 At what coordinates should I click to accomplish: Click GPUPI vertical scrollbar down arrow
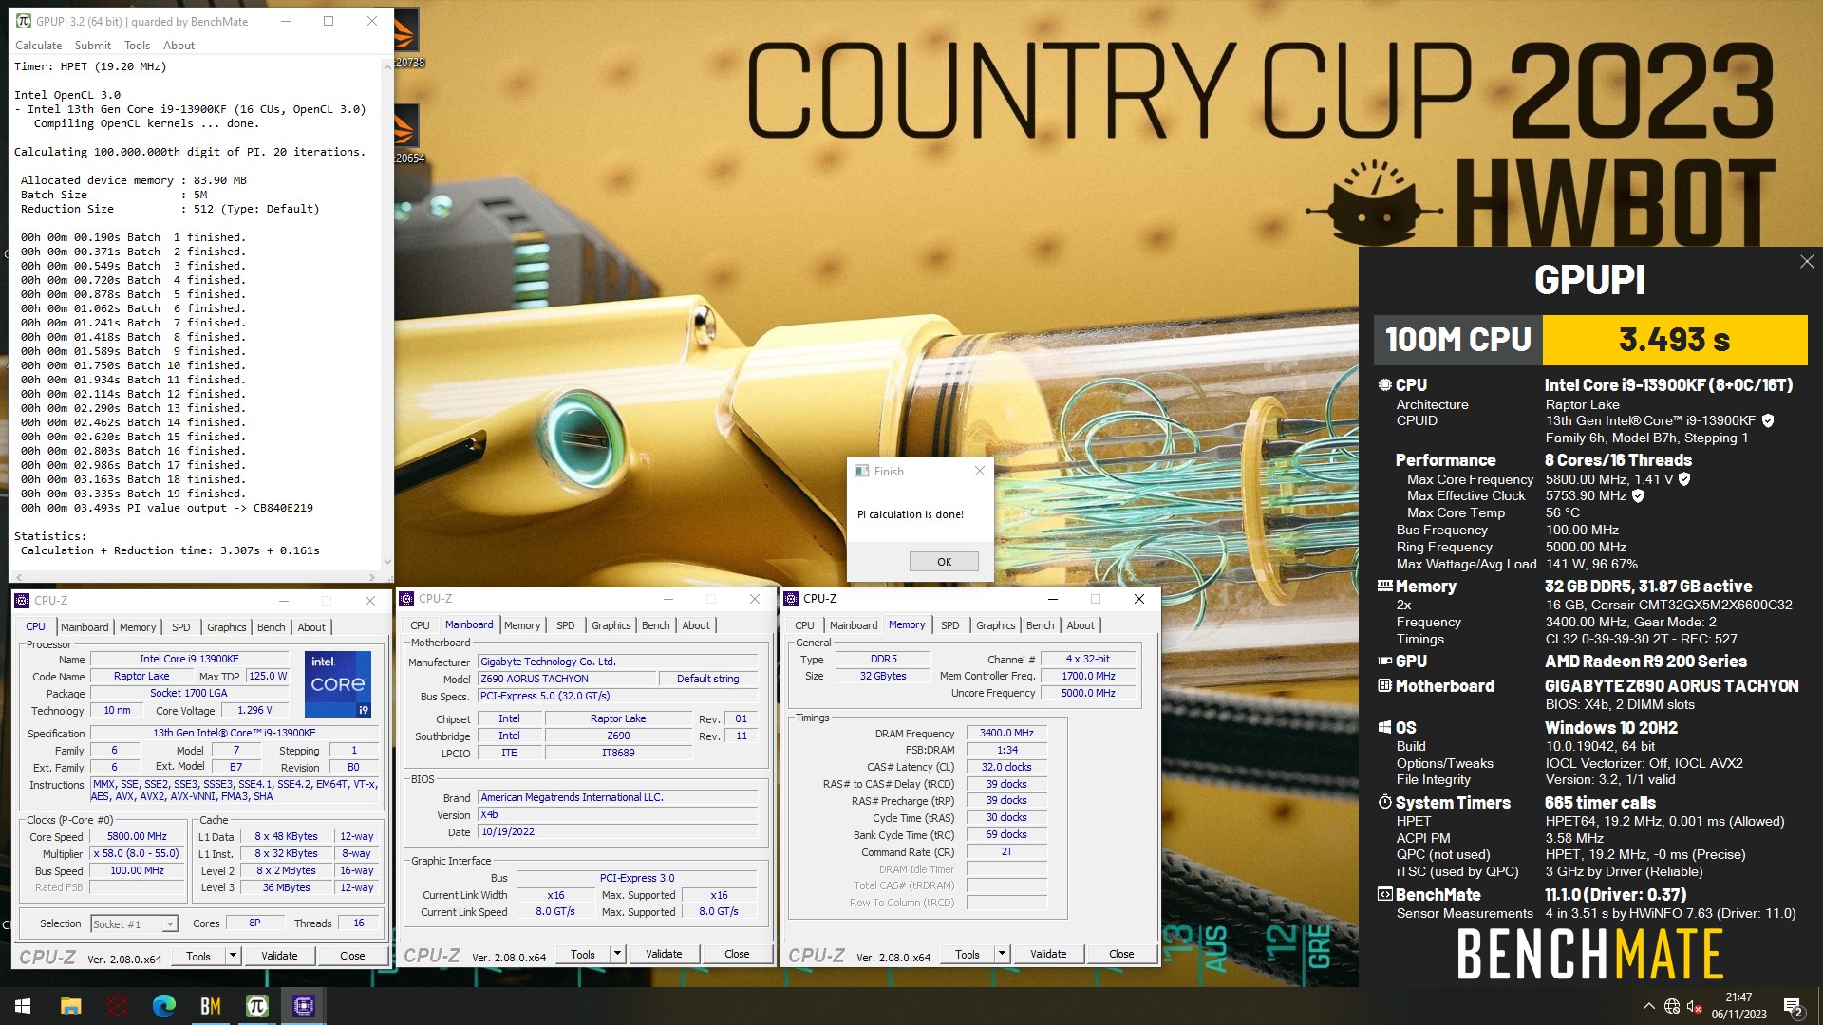(x=386, y=562)
